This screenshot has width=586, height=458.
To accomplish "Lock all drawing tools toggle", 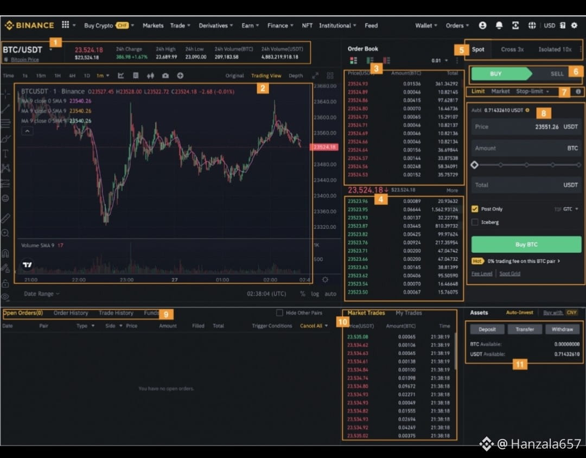I will [5, 283].
